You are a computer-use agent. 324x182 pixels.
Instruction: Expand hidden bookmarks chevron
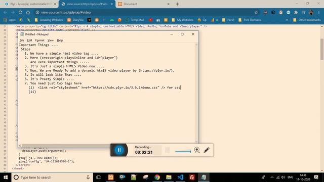(287, 20)
